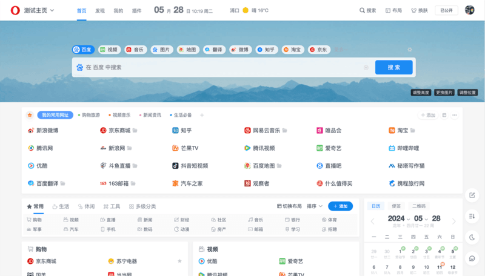Click the blue 添加 button in navigation panel
Image resolution: width=485 pixels, height=276 pixels.
(340, 206)
